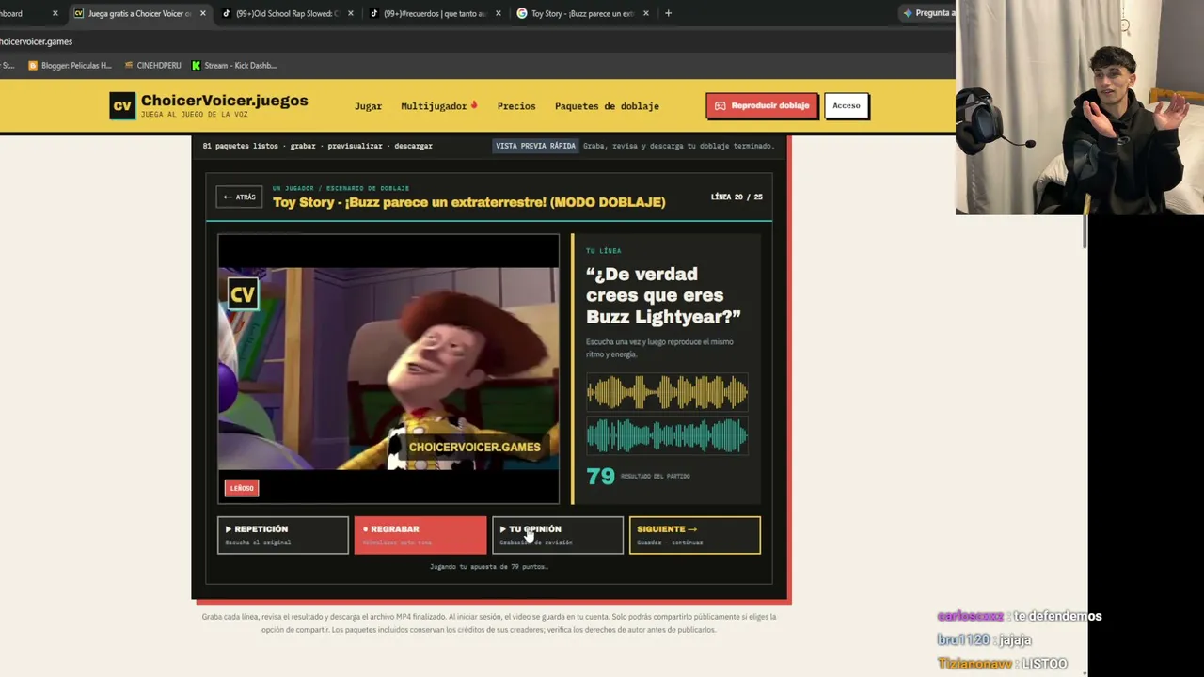
Task: Click the teal recorded audio waveform
Action: pos(667,435)
